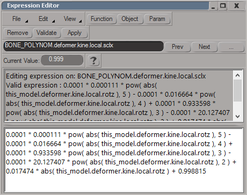
Task: Open the ellipsis browse button
Action: click(x=231, y=47)
